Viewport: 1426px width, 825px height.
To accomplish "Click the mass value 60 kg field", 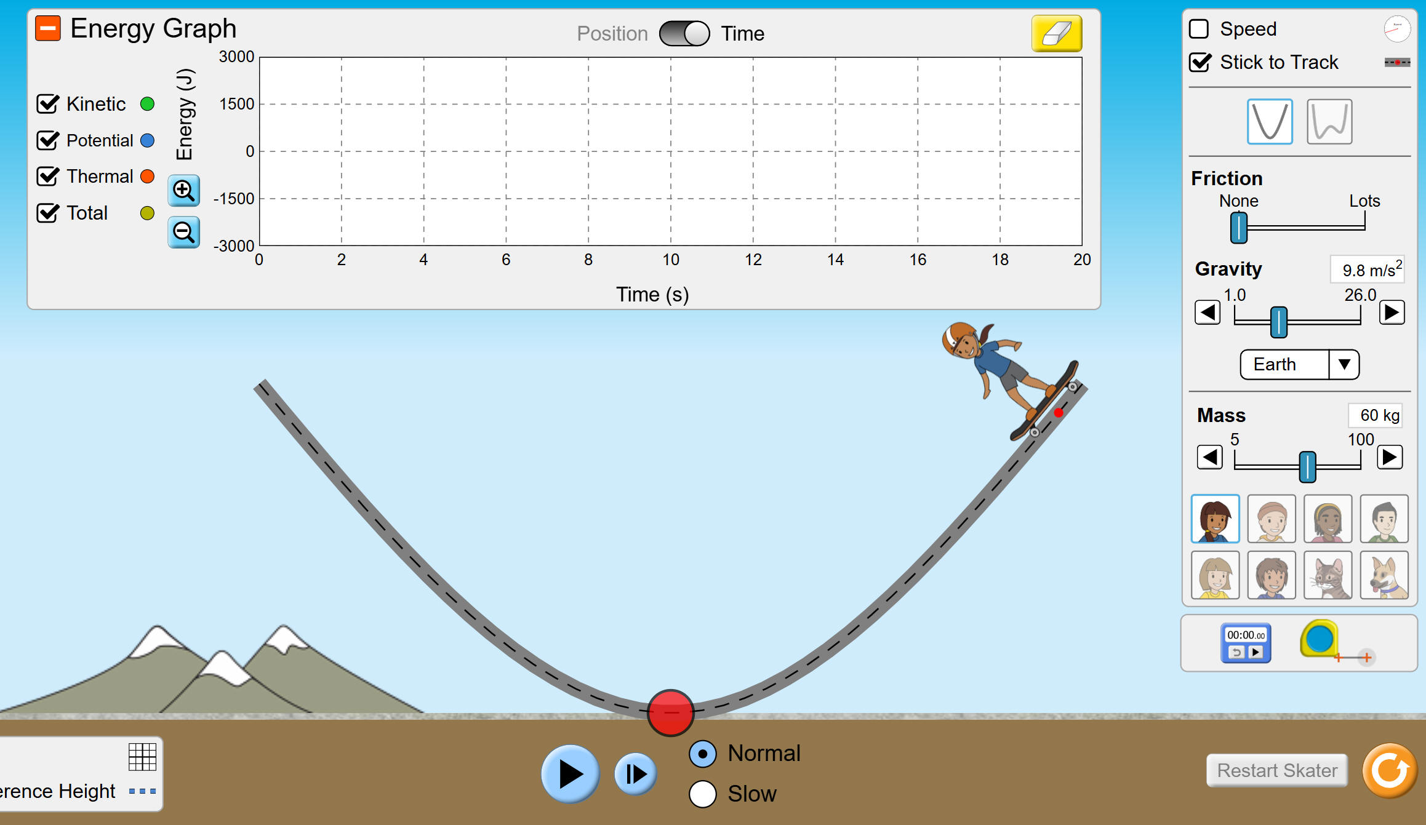I will click(x=1375, y=415).
